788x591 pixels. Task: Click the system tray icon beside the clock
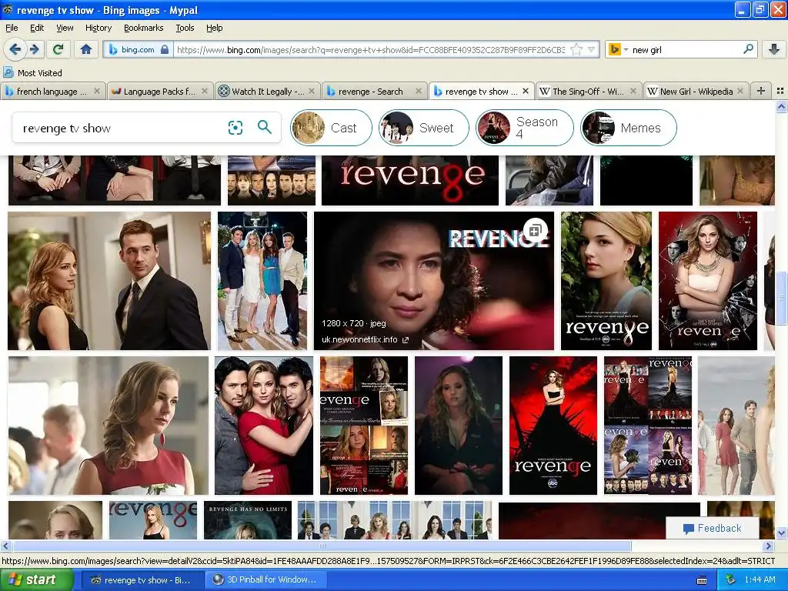point(731,579)
